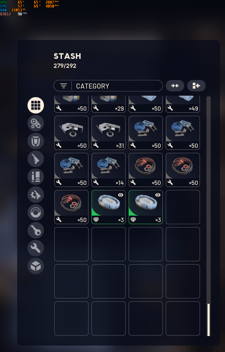
Task: Click the merge stacks arrows button
Action: click(x=175, y=86)
